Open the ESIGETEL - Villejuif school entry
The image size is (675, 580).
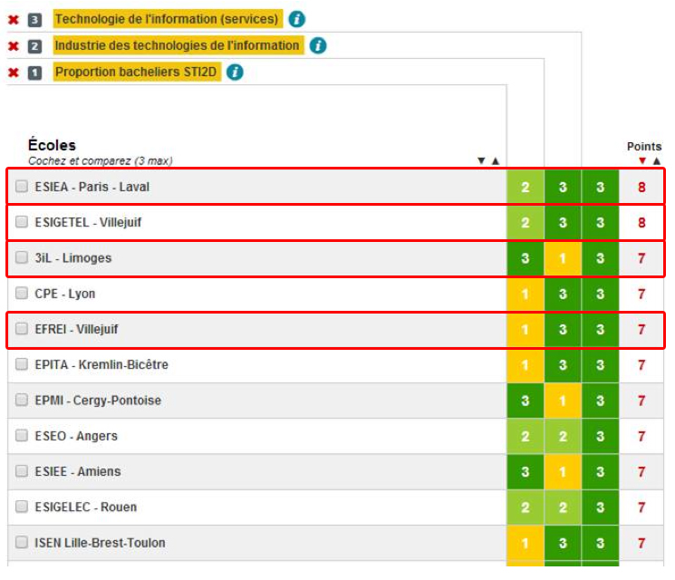point(88,222)
